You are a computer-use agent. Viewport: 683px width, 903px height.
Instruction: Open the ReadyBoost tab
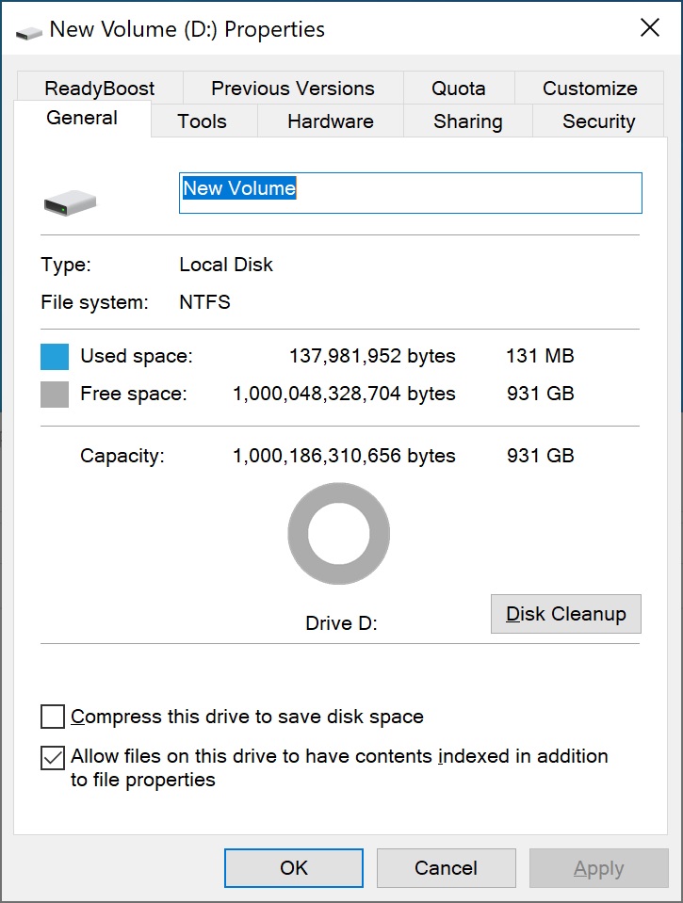pyautogui.click(x=100, y=89)
